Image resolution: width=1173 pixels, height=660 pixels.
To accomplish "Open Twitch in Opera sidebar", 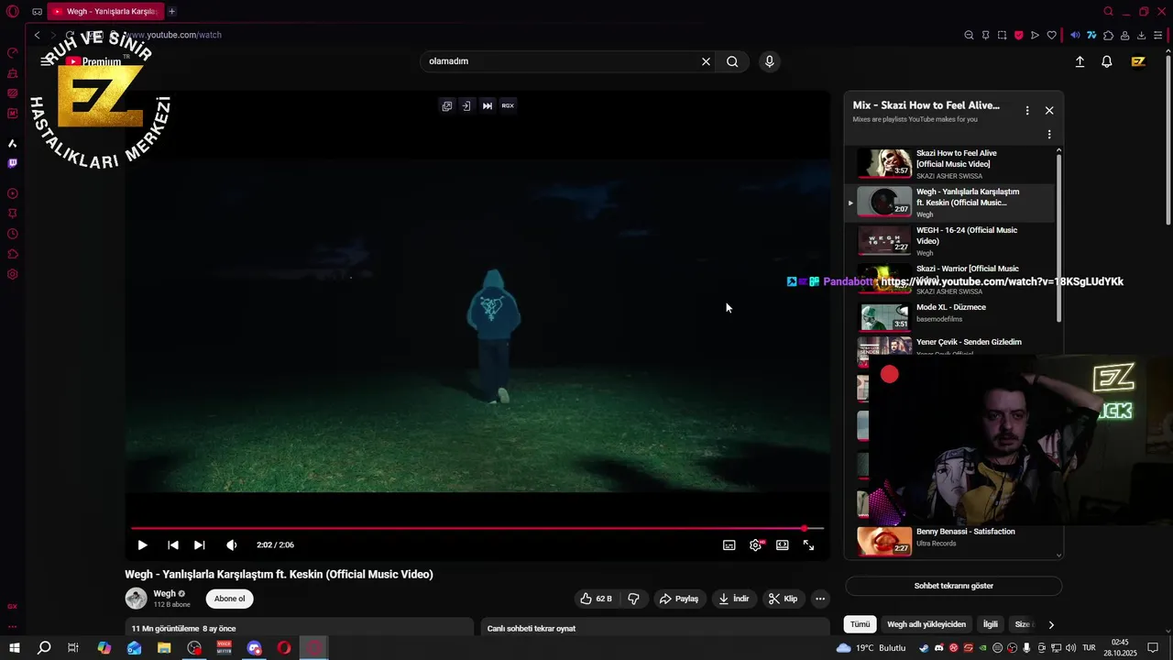I will (x=12, y=163).
